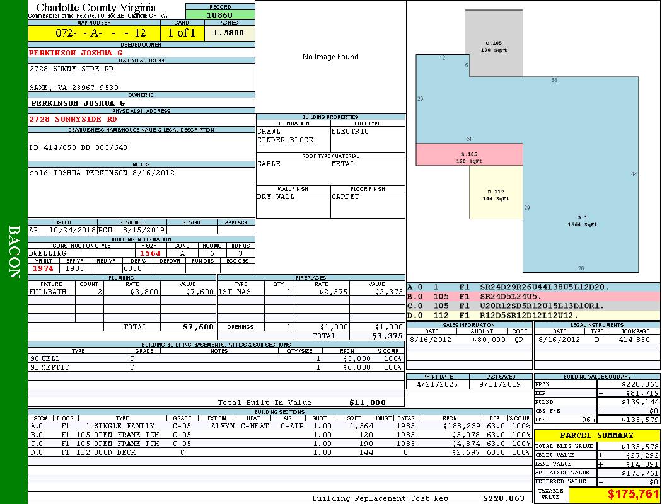Select the year built value 1974

(x=45, y=268)
